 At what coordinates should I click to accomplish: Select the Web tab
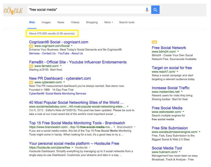coord(32,22)
